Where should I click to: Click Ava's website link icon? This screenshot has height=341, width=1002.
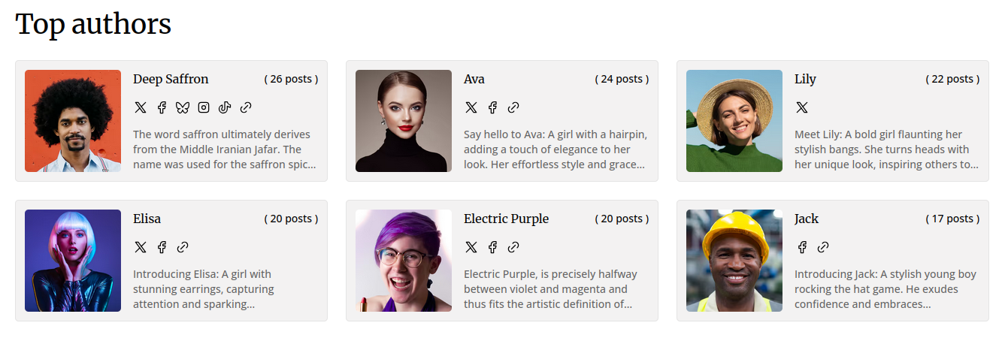pos(513,107)
